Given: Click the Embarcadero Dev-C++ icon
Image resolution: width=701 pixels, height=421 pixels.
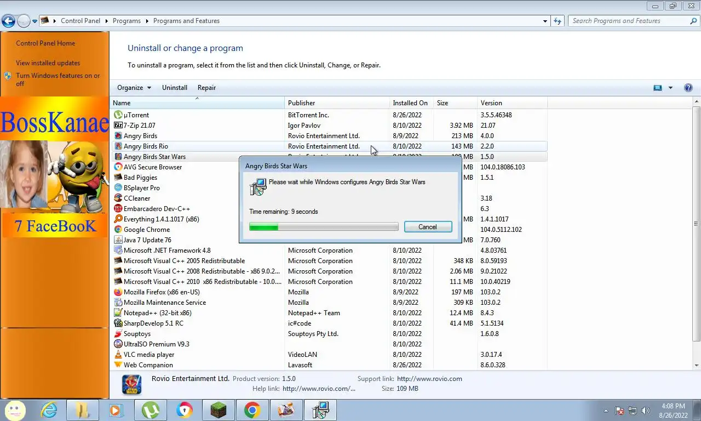Looking at the screenshot, I should pyautogui.click(x=118, y=209).
